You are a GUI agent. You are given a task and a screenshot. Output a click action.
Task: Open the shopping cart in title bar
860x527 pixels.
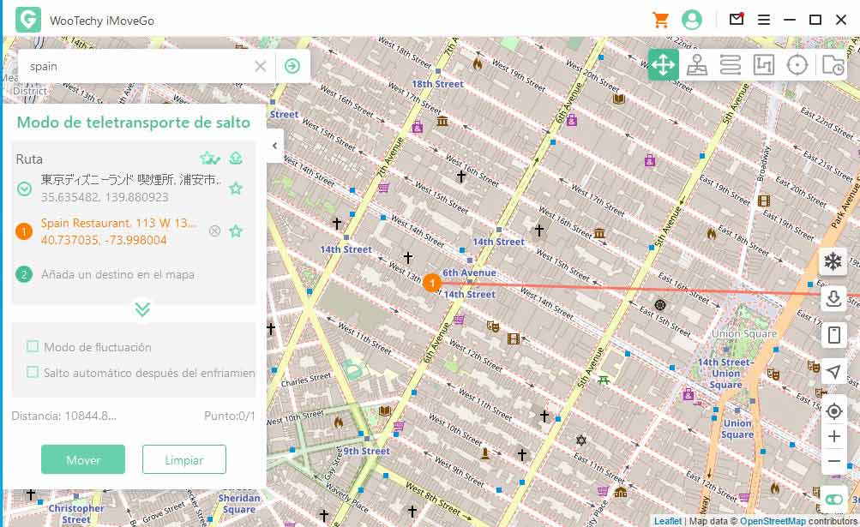tap(660, 20)
